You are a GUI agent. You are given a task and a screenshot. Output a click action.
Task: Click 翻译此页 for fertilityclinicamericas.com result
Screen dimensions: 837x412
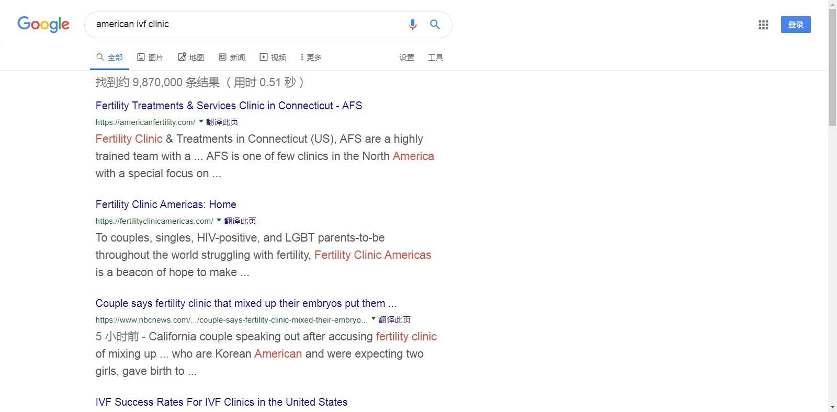(240, 221)
